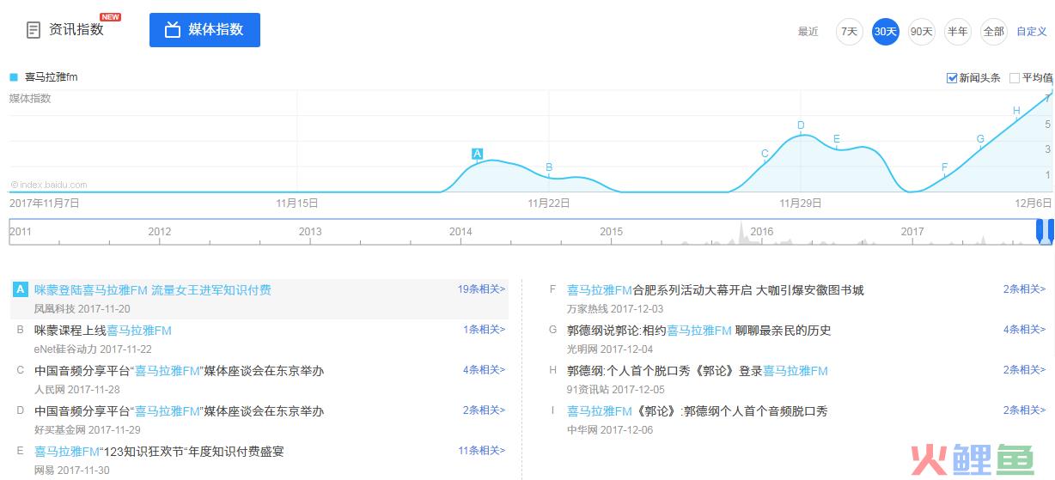The height and width of the screenshot is (480, 1055).
Task: Expand 2条相关 for headline F
Action: pyautogui.click(x=1025, y=289)
